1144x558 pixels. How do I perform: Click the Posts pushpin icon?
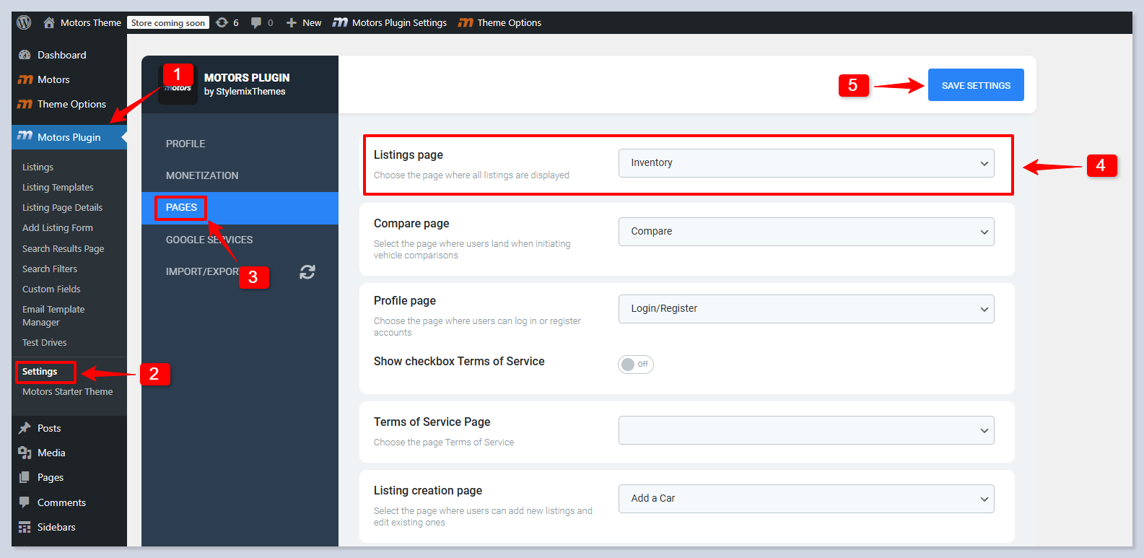click(x=25, y=428)
